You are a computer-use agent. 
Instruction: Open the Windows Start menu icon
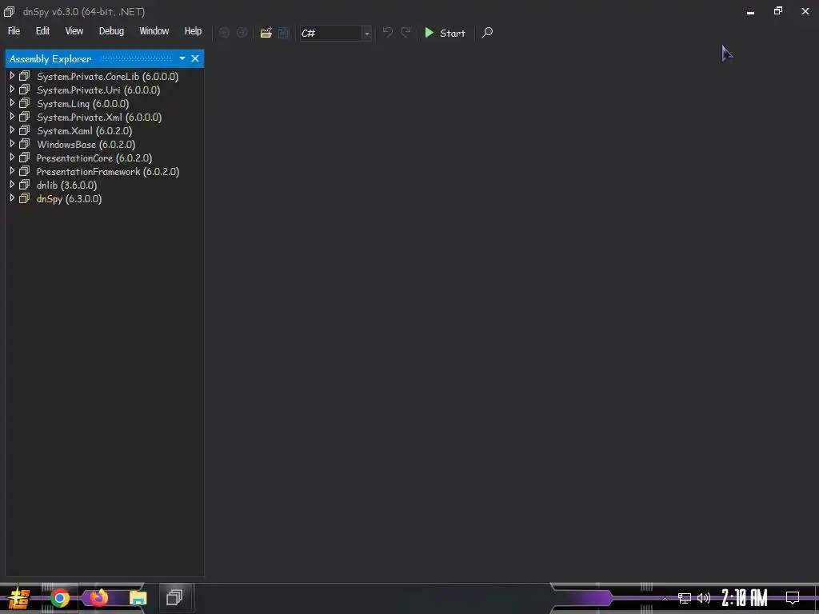(19, 598)
